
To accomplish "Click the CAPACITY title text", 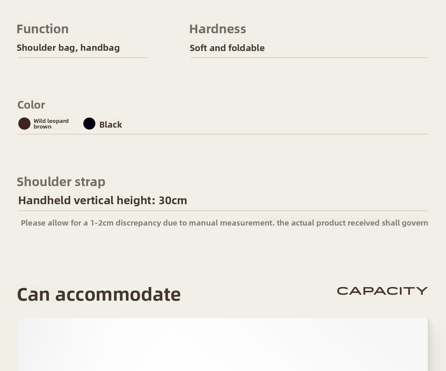I will point(382,291).
